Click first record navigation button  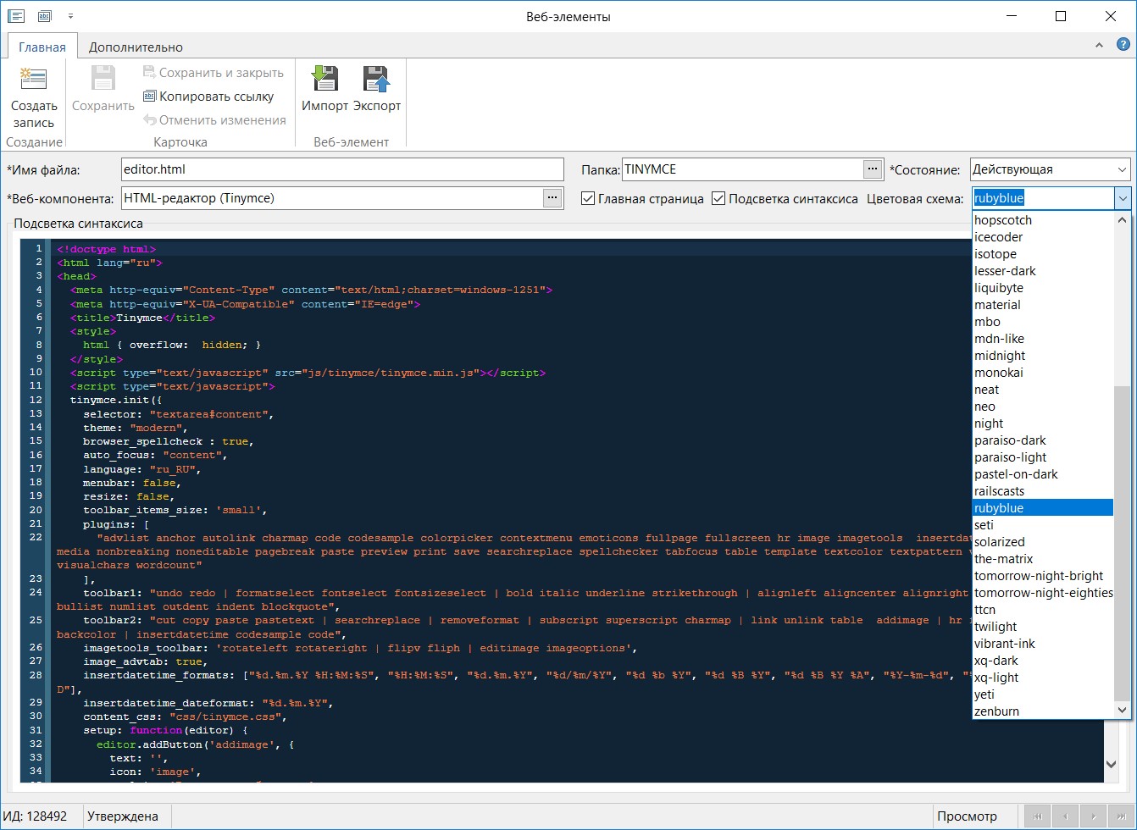[x=1038, y=816]
